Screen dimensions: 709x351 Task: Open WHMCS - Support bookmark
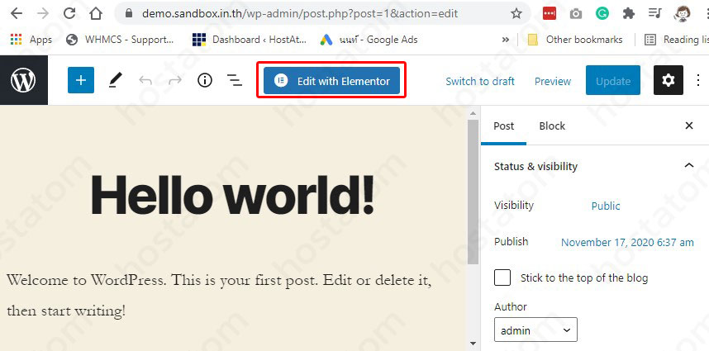[120, 40]
